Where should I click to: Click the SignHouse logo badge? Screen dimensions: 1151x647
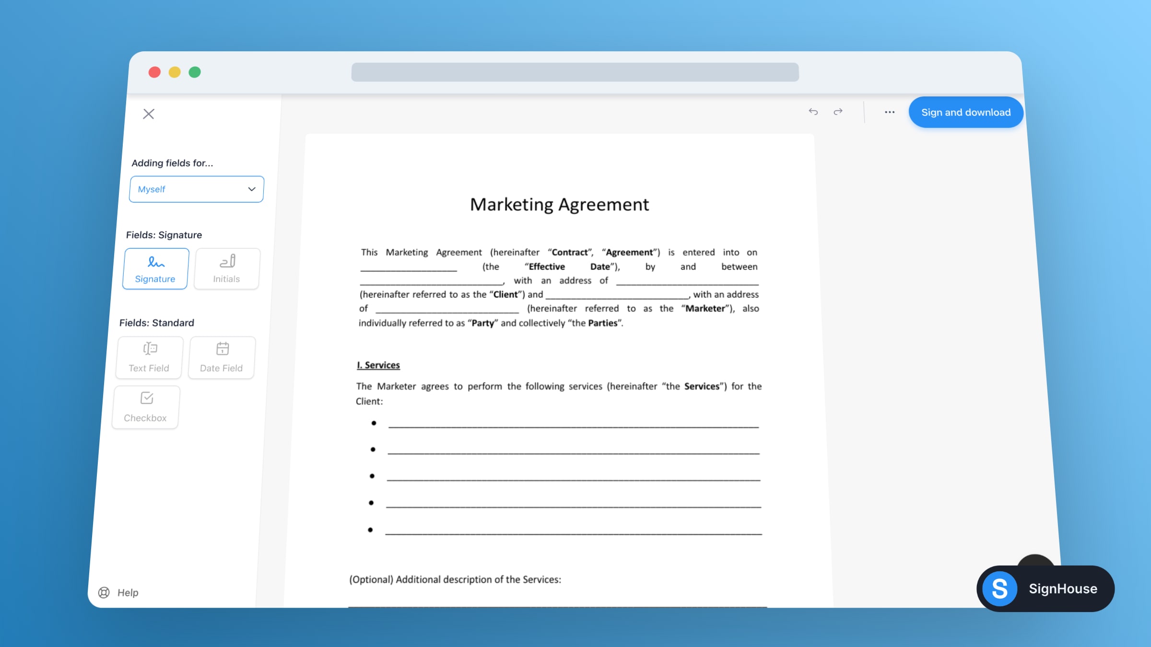[1045, 589]
